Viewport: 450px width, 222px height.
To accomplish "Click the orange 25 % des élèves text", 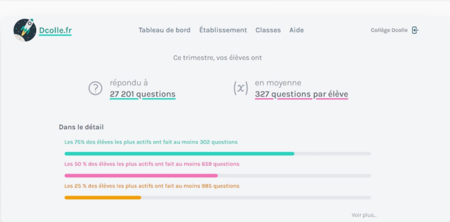I will click(152, 186).
